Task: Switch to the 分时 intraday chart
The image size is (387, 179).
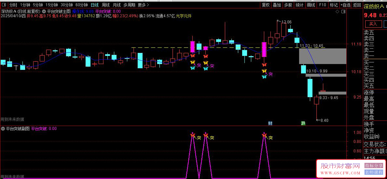Action: tap(13, 5)
